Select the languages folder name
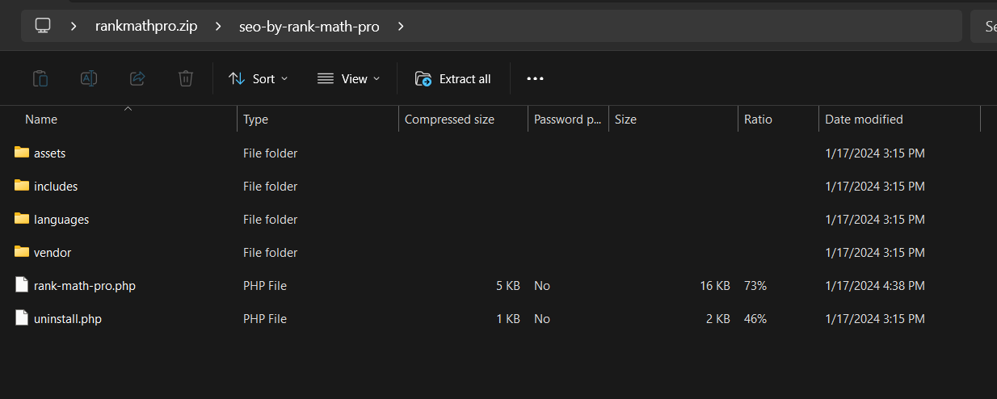The width and height of the screenshot is (997, 399). (x=61, y=219)
